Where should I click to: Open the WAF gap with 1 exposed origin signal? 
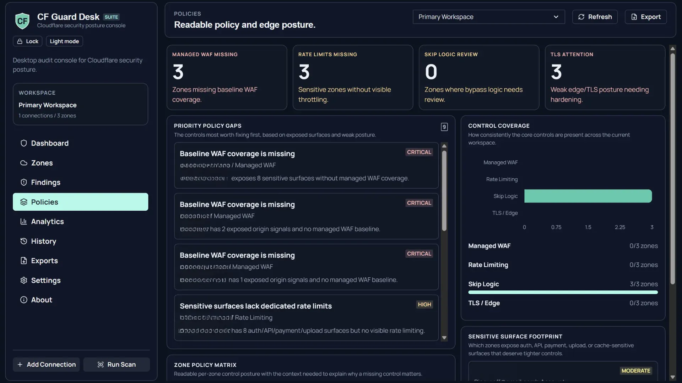coord(306,267)
